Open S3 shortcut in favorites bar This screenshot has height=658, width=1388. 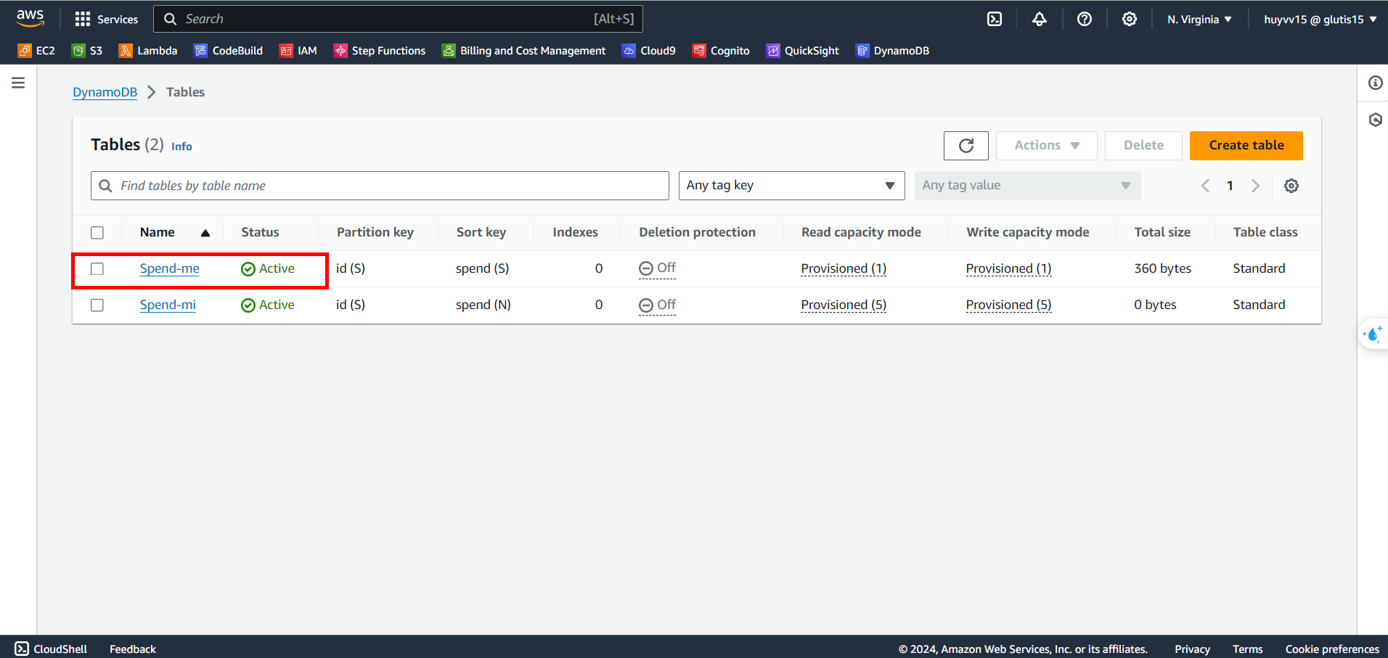point(87,51)
